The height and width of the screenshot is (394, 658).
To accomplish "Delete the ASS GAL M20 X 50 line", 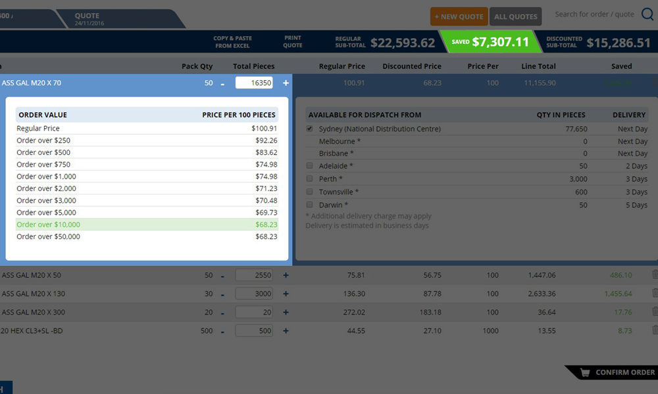I will 655,275.
